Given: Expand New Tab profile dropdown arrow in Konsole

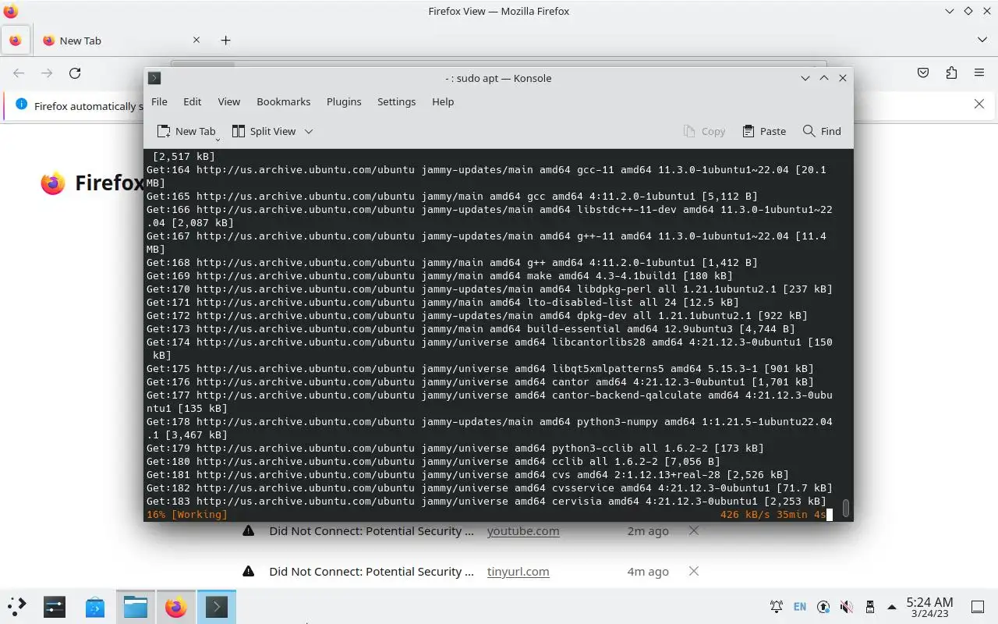Looking at the screenshot, I should [x=218, y=138].
